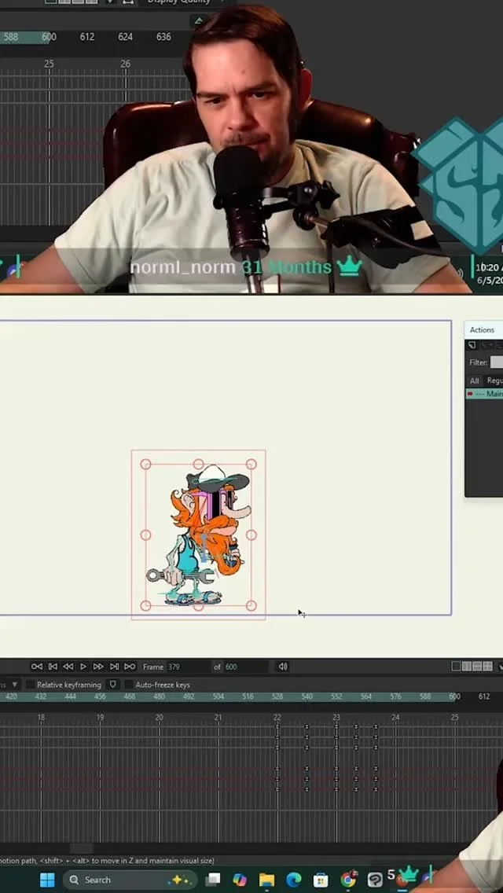Go to the next keyframe
This screenshot has width=503, height=893.
[114, 667]
